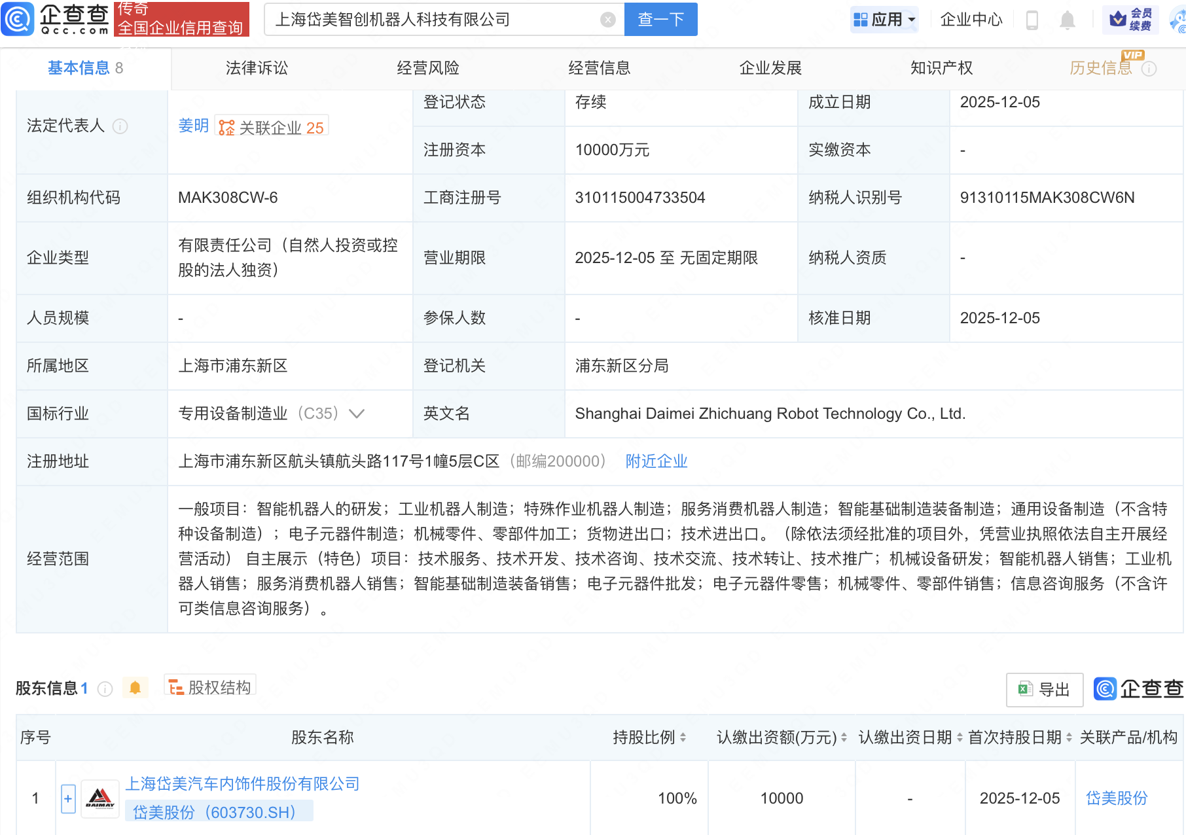Screen dimensions: 1186x835
Task: Switch to the 法律诉讼 tab
Action: pyautogui.click(x=256, y=68)
